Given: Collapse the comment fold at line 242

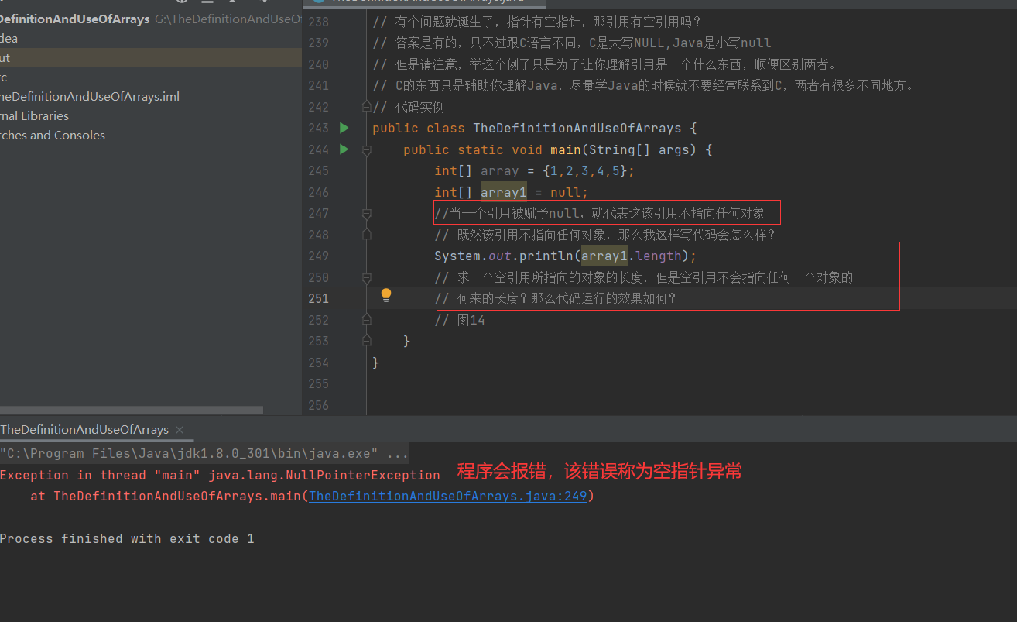Looking at the screenshot, I should pos(367,106).
